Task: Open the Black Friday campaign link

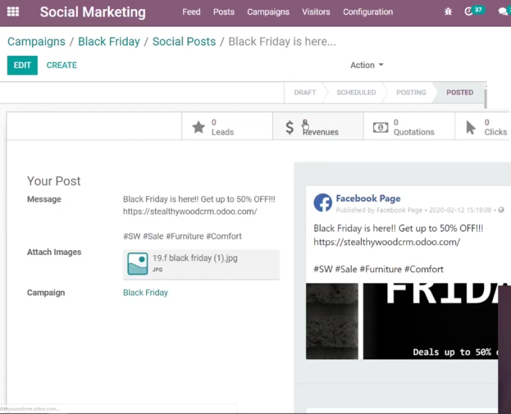Action: click(145, 292)
